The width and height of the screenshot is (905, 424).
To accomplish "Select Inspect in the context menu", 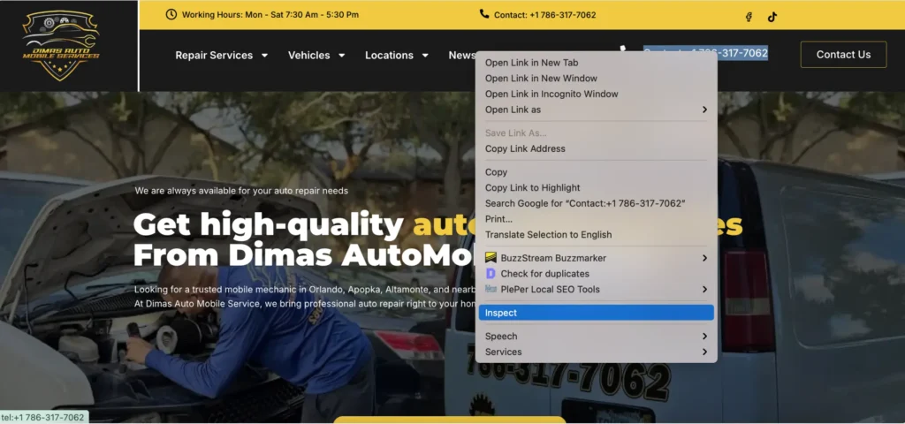I will (x=597, y=313).
